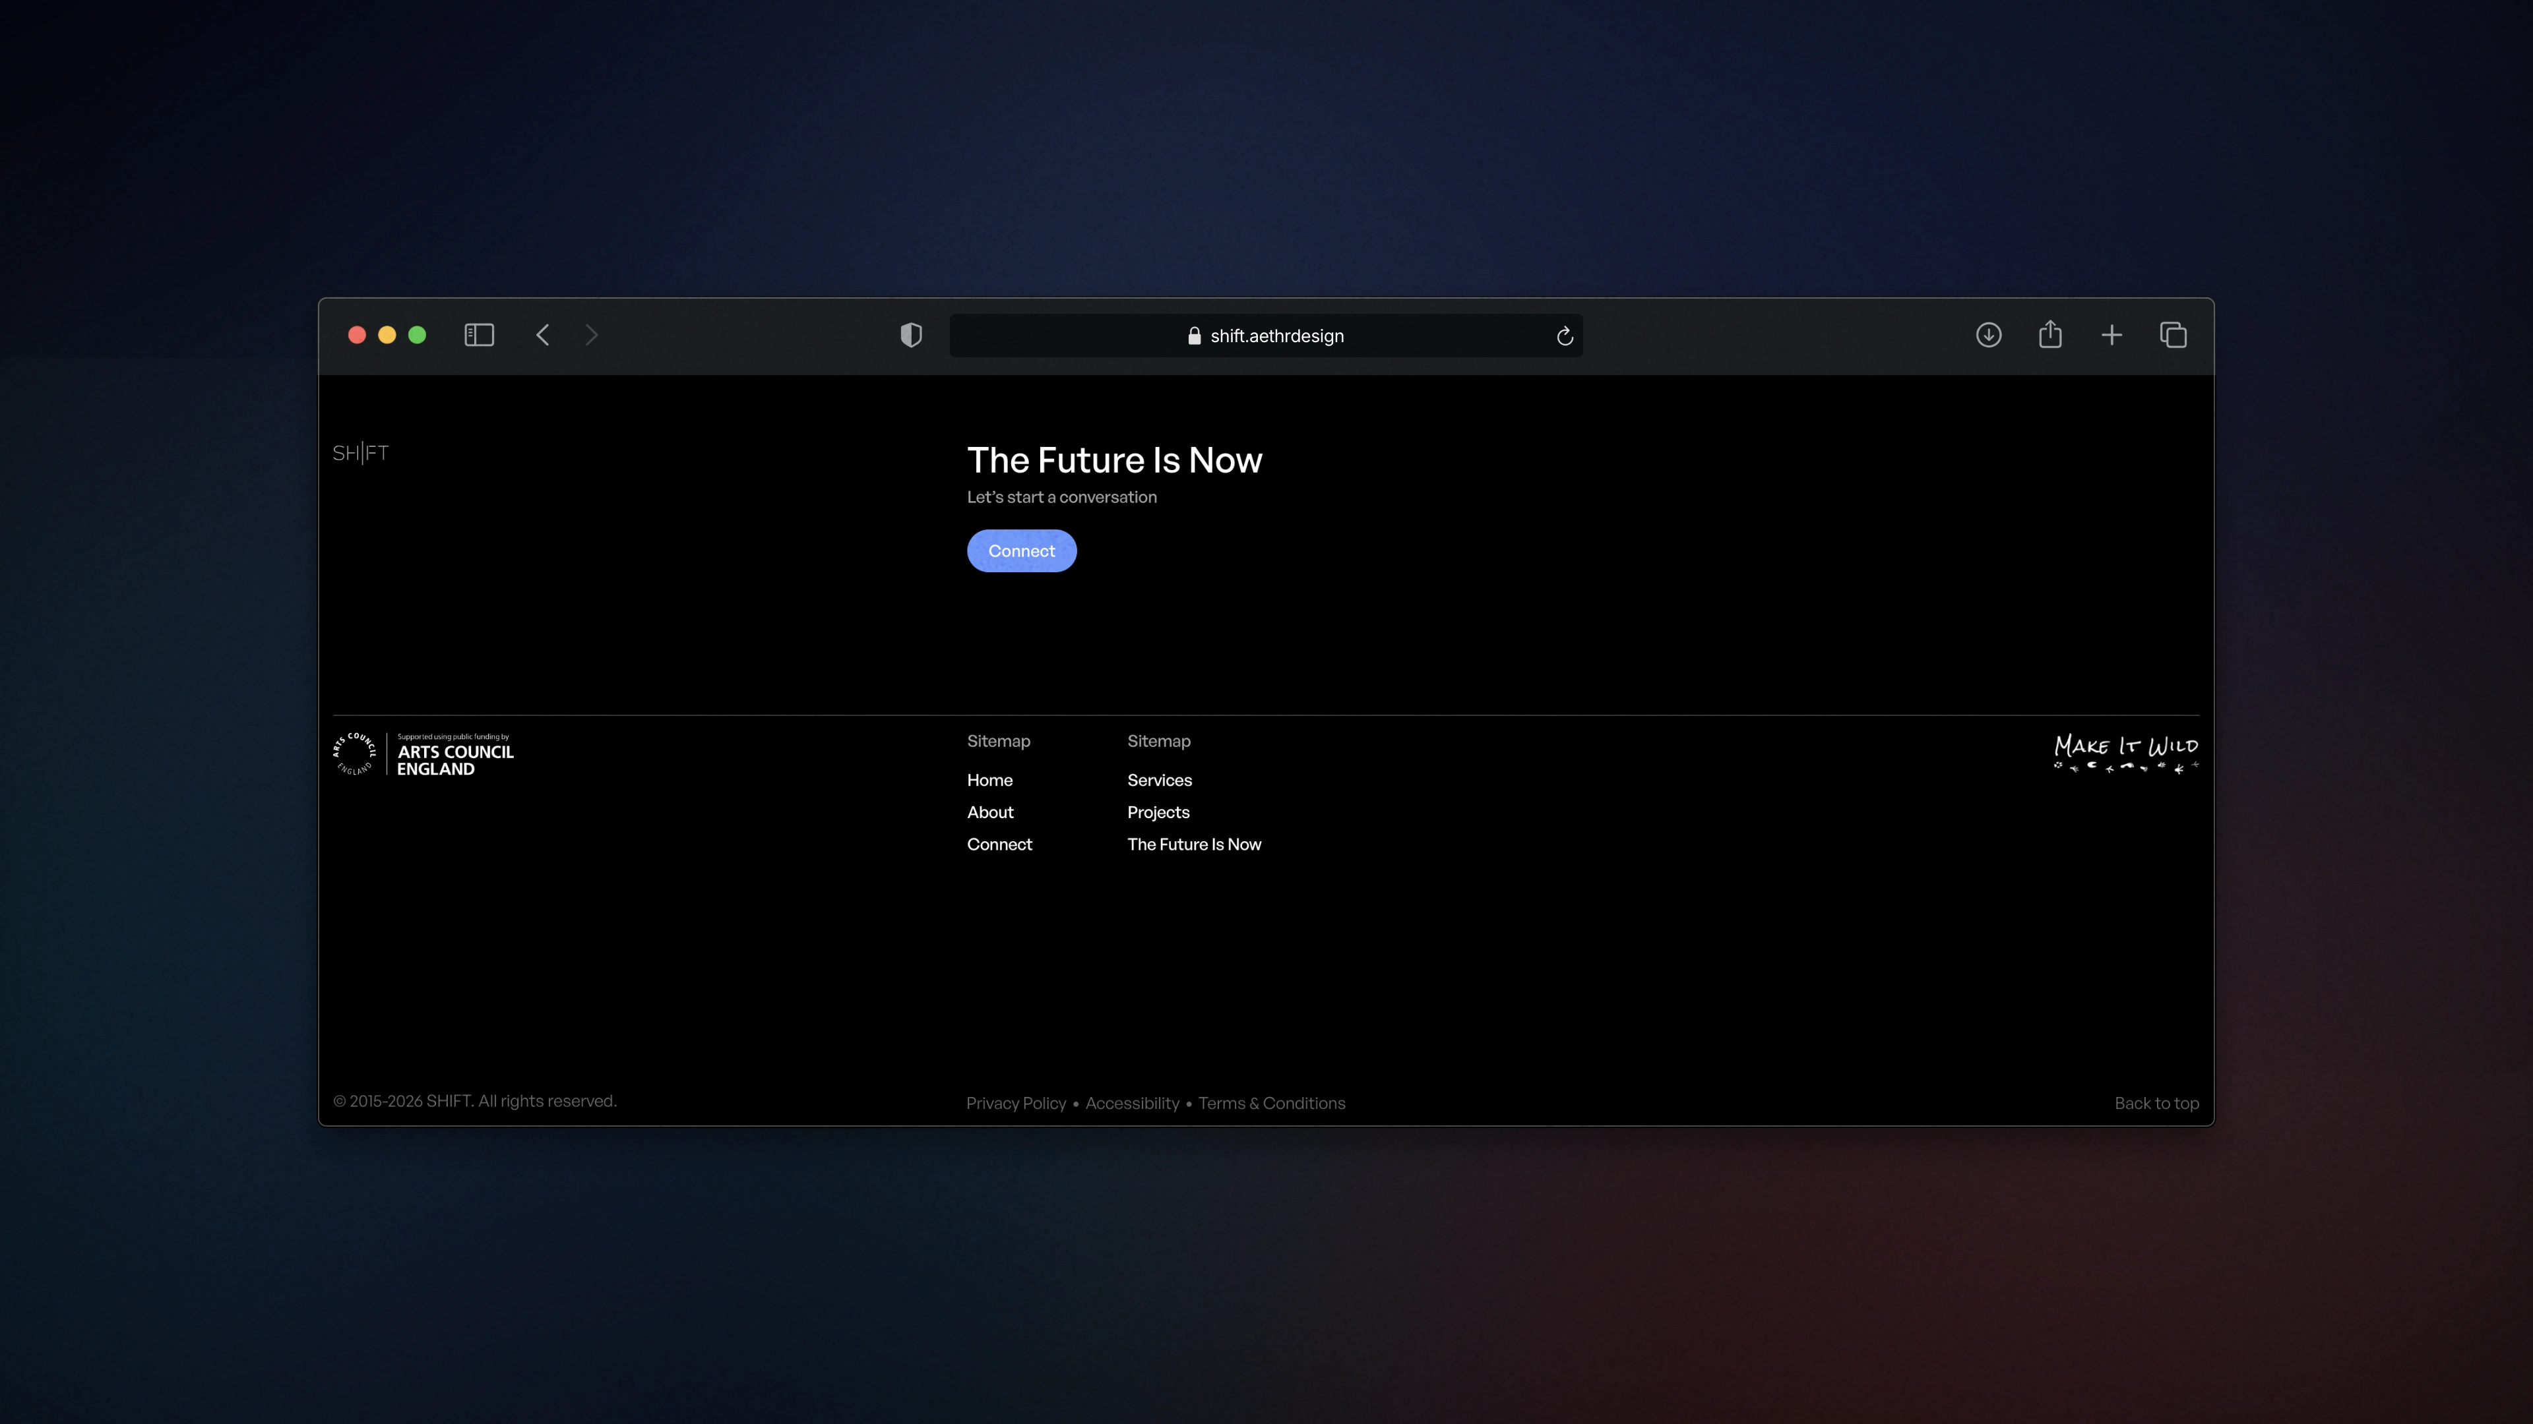Screen dimensions: 2533x1424
Task: Open the Home sitemap link
Action: coord(989,779)
